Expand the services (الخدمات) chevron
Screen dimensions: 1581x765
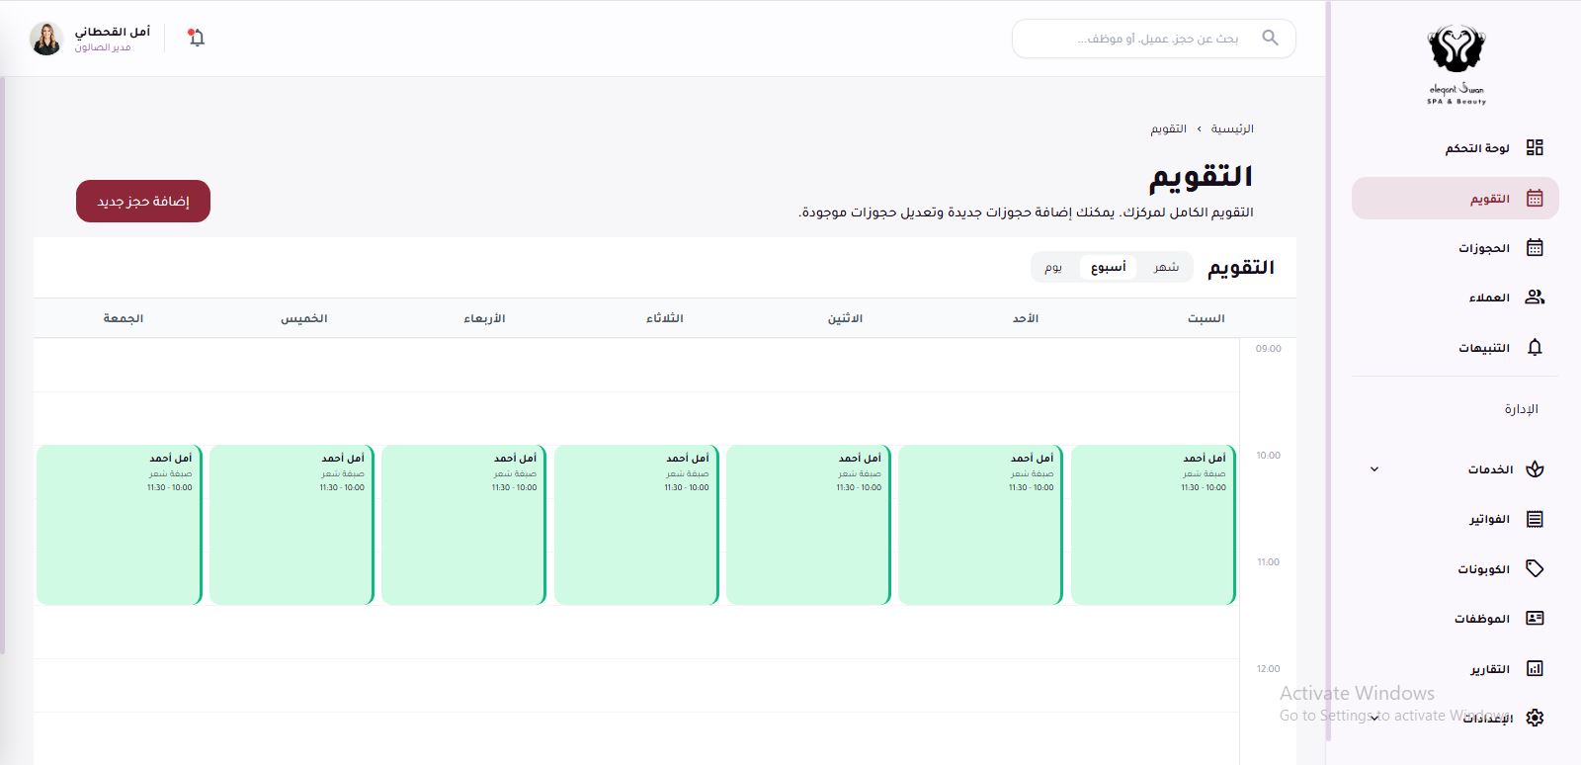point(1373,469)
